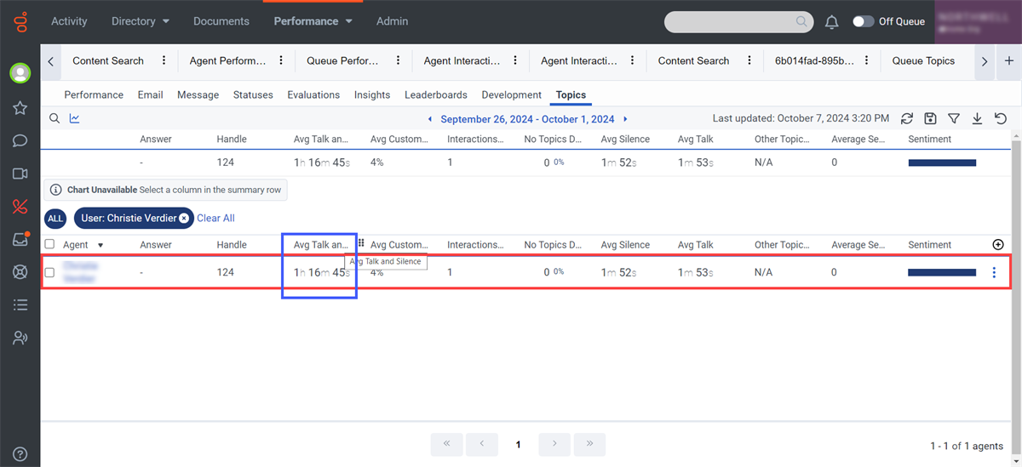The width and height of the screenshot is (1022, 467).
Task: Open Favorites star icon in sidebar
Action: click(x=20, y=108)
